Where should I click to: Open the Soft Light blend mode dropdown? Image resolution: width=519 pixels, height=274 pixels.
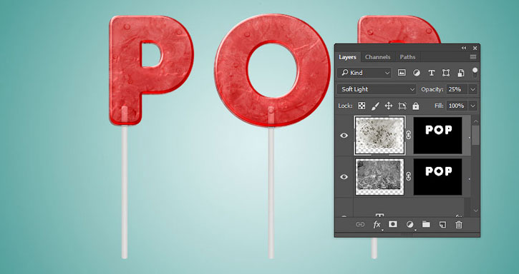click(377, 89)
